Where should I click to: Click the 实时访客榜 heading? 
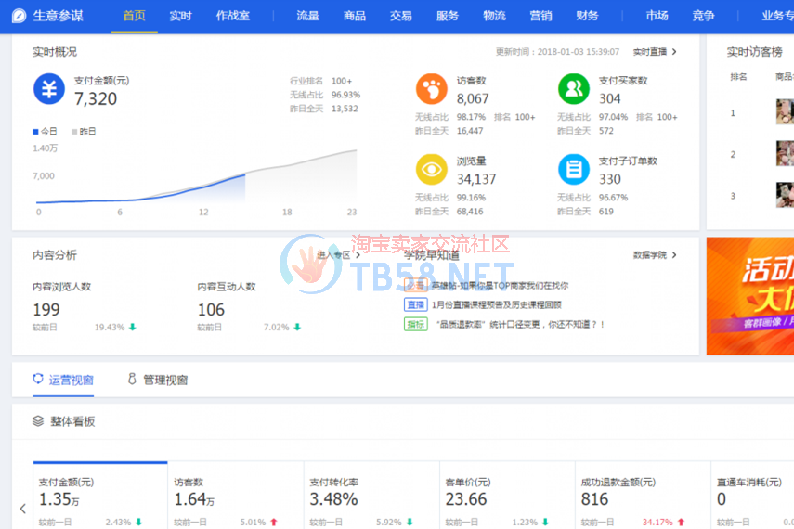click(754, 52)
